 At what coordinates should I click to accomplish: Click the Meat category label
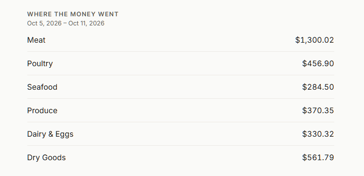click(36, 40)
